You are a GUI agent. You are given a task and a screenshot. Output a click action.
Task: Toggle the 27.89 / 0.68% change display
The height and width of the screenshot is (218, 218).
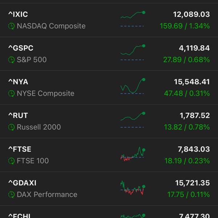point(186,60)
